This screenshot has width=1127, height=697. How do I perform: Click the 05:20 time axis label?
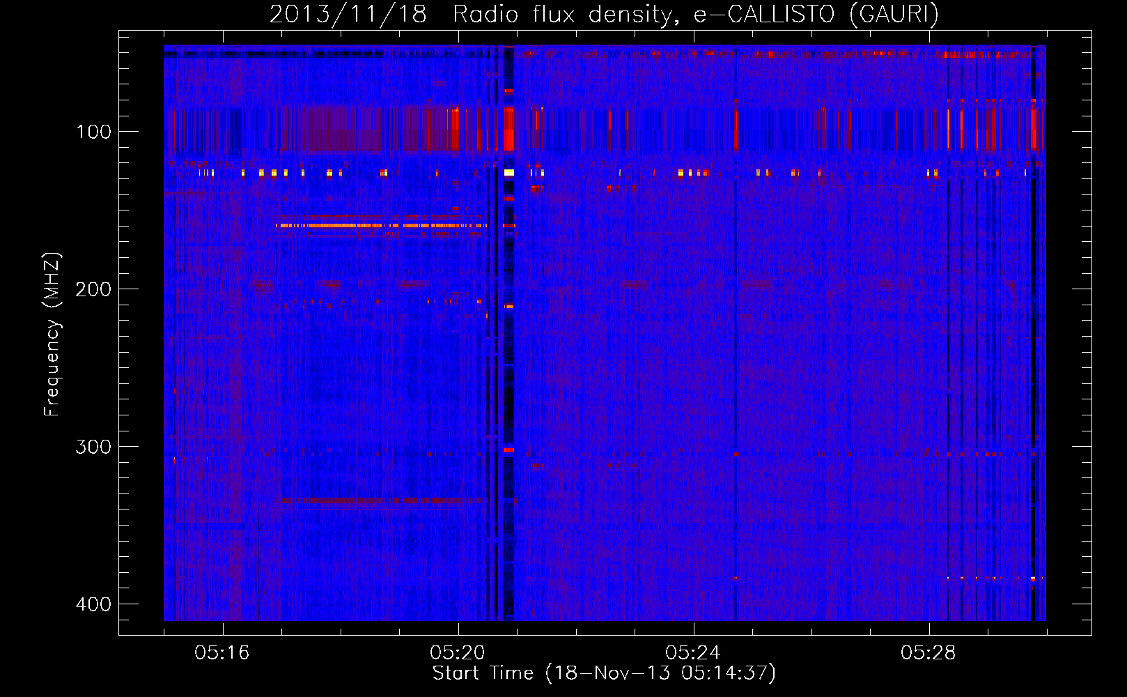[458, 653]
